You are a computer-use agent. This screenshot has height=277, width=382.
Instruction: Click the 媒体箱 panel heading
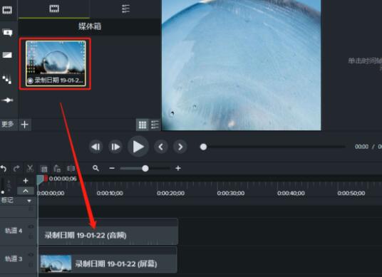tap(90, 26)
